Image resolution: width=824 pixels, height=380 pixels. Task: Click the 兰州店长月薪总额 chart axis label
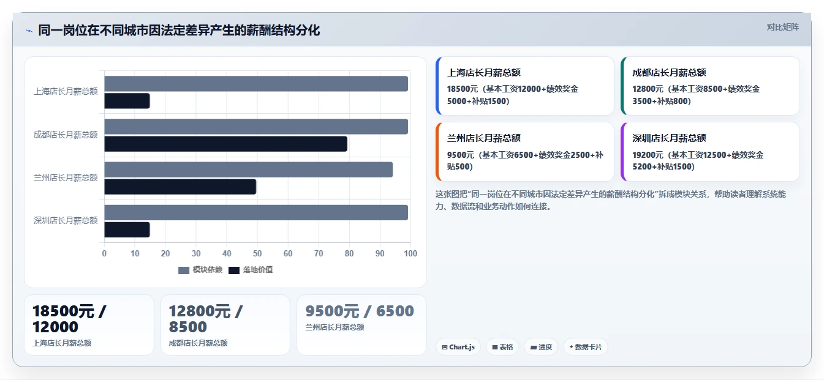pyautogui.click(x=66, y=177)
